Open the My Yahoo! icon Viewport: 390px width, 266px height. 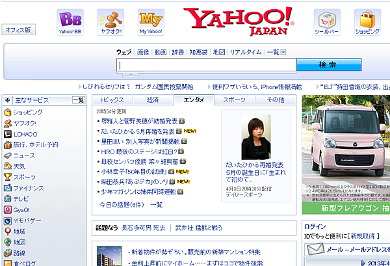[151, 22]
